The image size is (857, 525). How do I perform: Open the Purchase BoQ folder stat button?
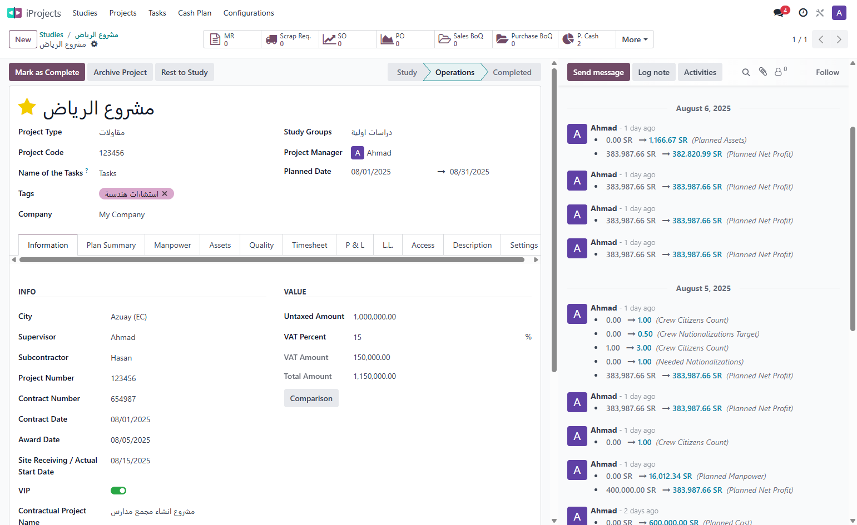click(x=525, y=39)
